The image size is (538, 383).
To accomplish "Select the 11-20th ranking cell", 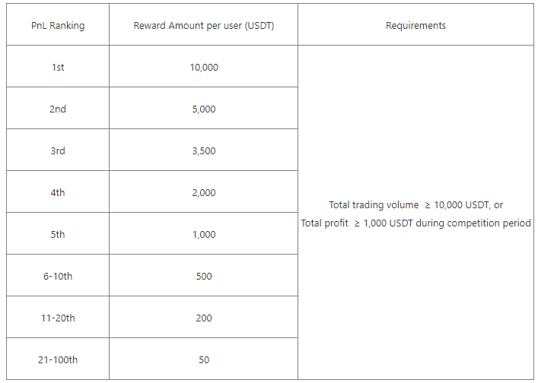I will pyautogui.click(x=58, y=318).
